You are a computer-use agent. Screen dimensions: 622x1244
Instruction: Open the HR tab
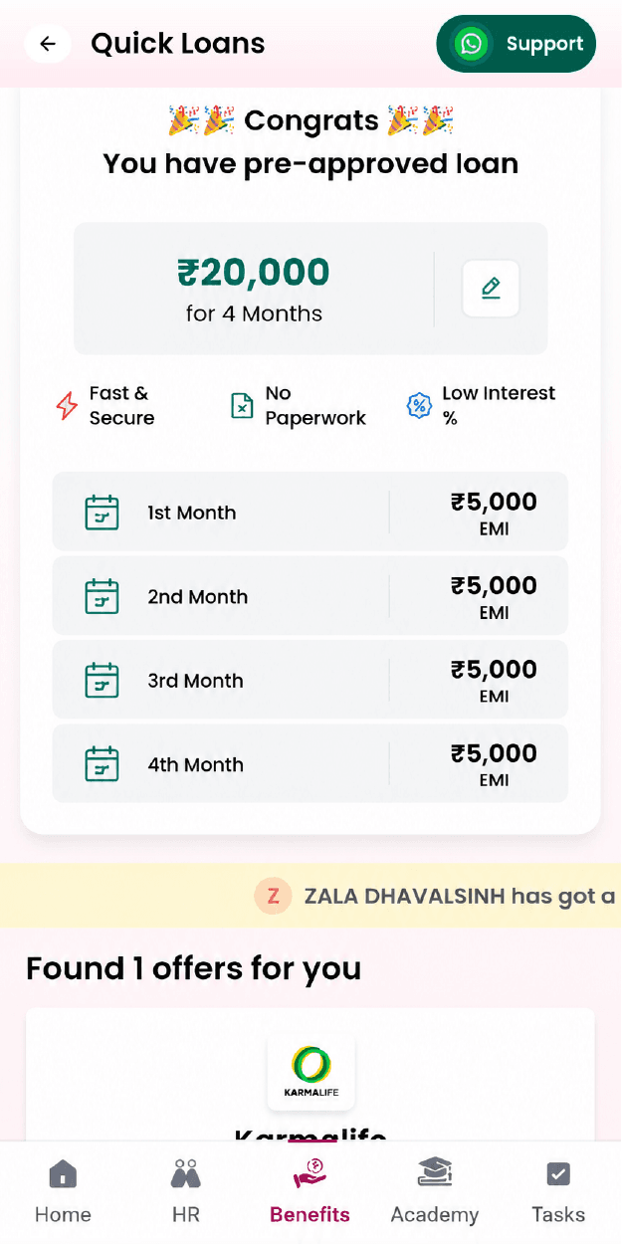coord(186,1192)
